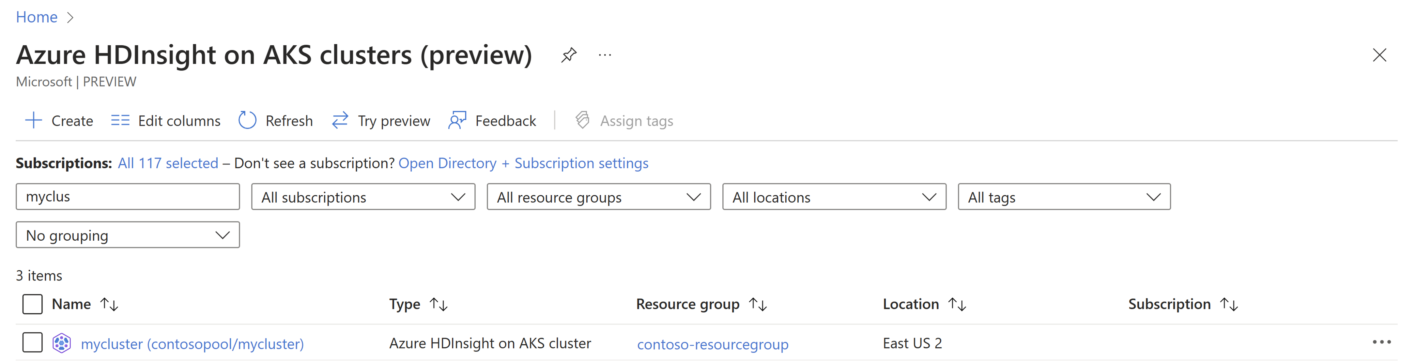This screenshot has height=361, width=1416.
Task: Open the All locations filter dropdown
Action: pos(835,197)
